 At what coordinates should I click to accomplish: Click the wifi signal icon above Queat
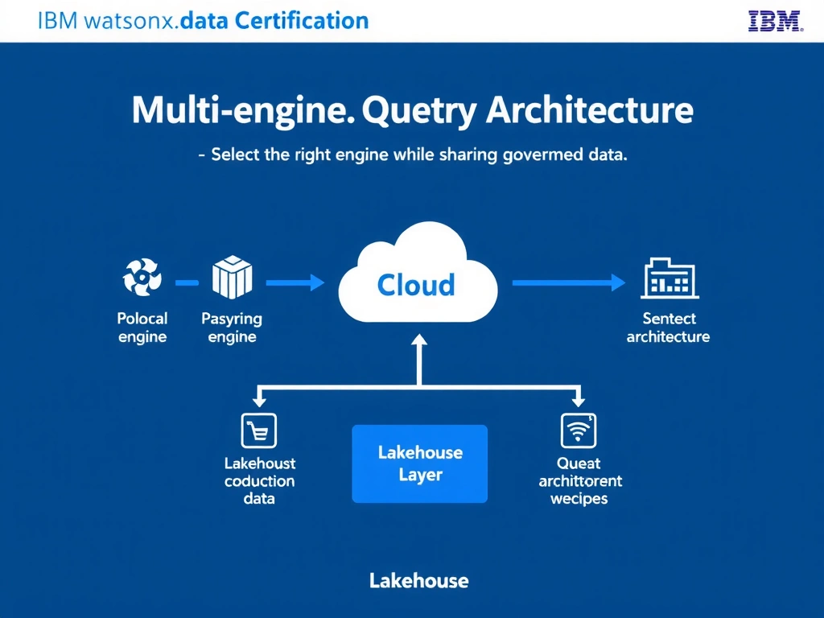(579, 431)
